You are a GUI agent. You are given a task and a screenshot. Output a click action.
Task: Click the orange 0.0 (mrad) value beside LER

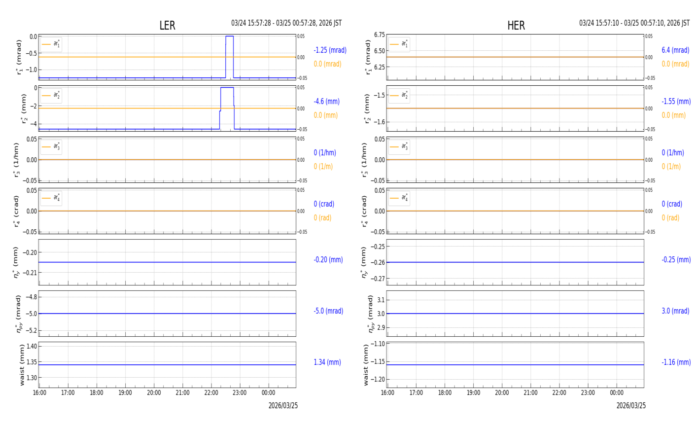coord(328,64)
